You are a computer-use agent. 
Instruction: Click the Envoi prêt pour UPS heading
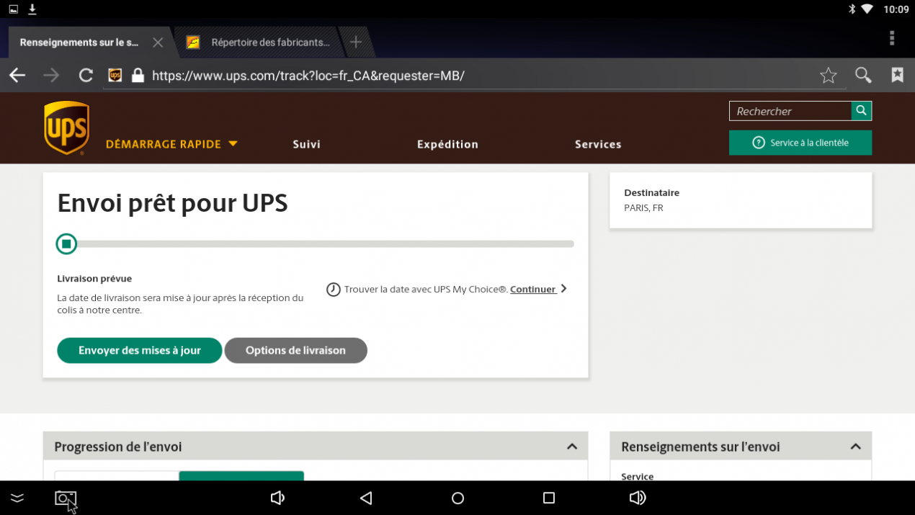pyautogui.click(x=172, y=203)
